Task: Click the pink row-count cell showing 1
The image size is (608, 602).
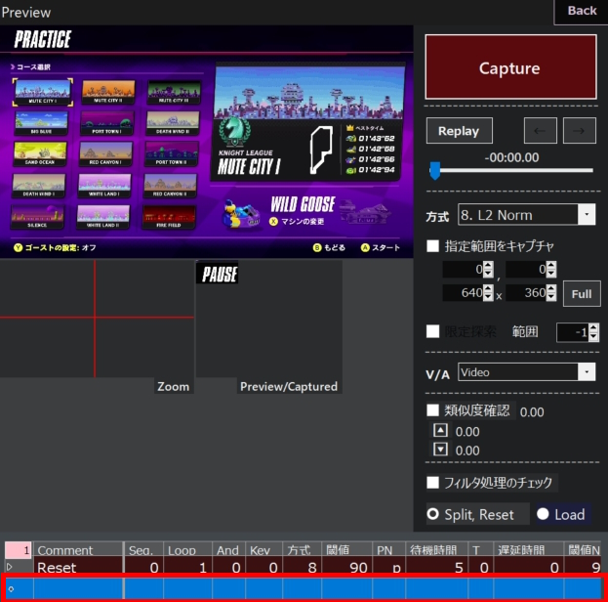Action: (18, 549)
